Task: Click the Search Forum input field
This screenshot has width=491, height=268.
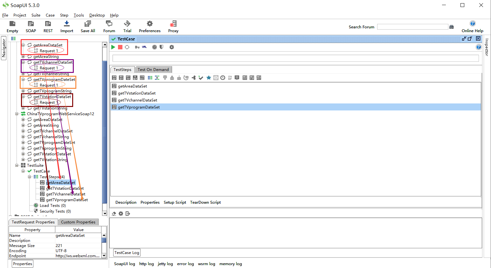Action: [412, 27]
